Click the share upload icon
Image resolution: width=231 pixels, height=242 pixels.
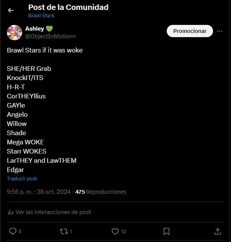pyautogui.click(x=218, y=231)
